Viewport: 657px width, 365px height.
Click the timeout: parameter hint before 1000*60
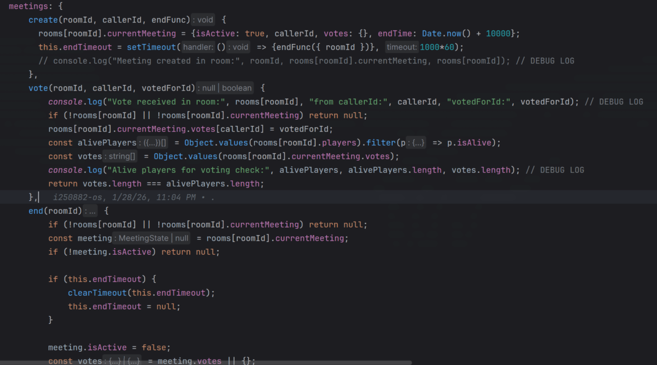click(401, 47)
